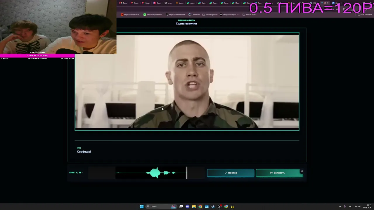The image size is (374, 210).
Task: Switch to the "Клип" browser tab
Action: pos(157,3)
